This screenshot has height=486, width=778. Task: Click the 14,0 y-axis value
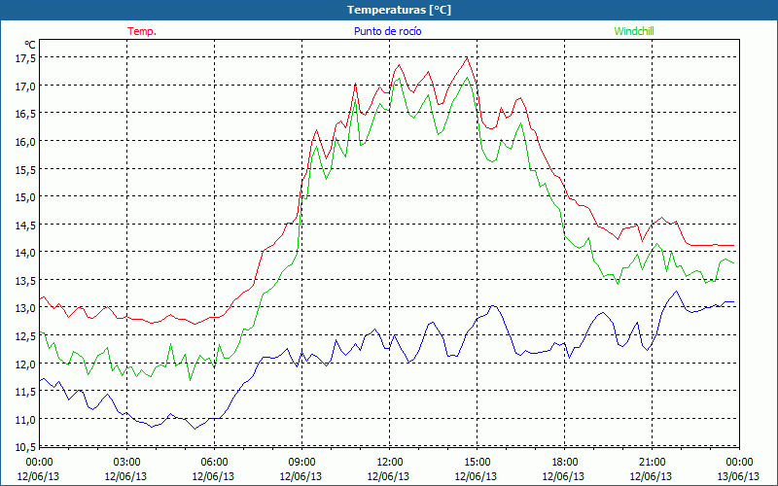(x=26, y=253)
